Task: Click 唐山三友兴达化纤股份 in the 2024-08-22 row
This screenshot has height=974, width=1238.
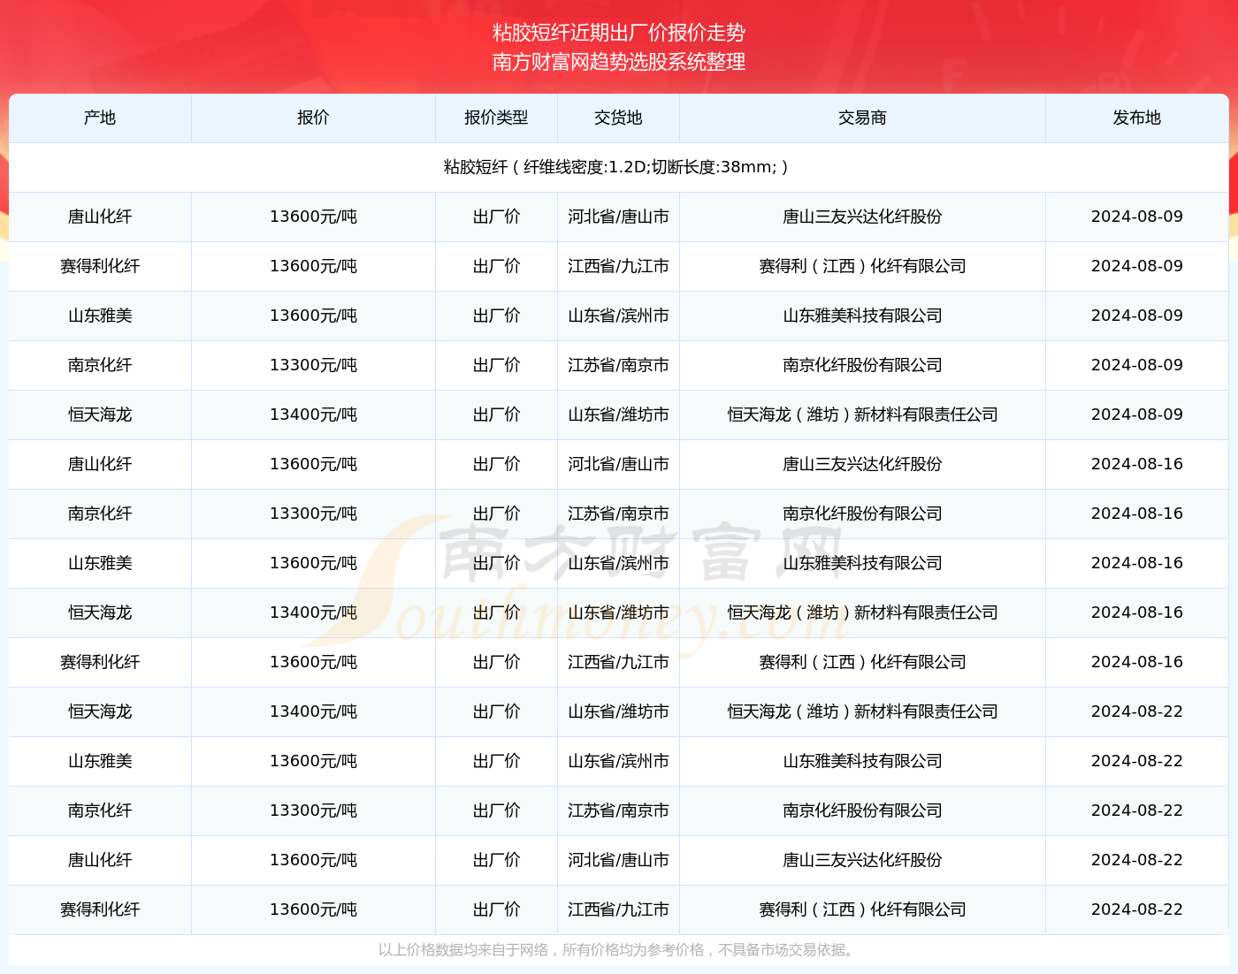Action: tap(862, 860)
